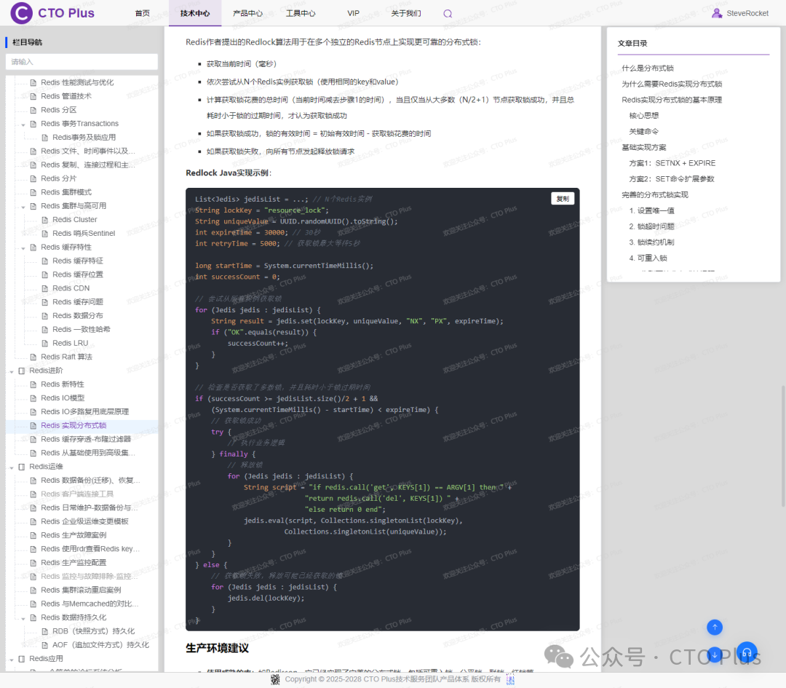The width and height of the screenshot is (786, 688).
Task: Collapse the Redis应用 section arrow
Action: [x=12, y=660]
